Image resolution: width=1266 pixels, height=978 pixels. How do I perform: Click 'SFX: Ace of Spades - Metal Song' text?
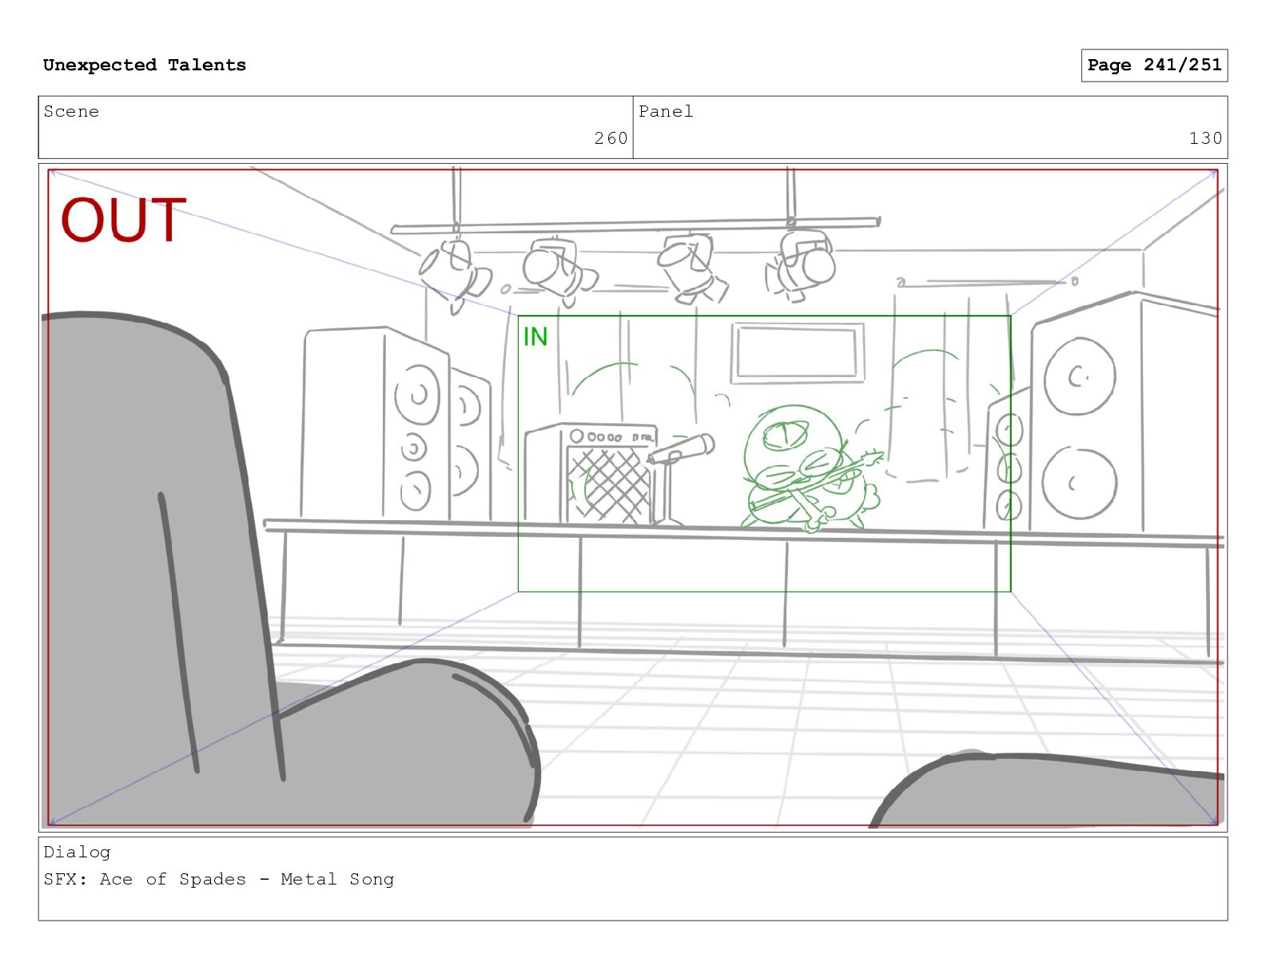pyautogui.click(x=219, y=880)
